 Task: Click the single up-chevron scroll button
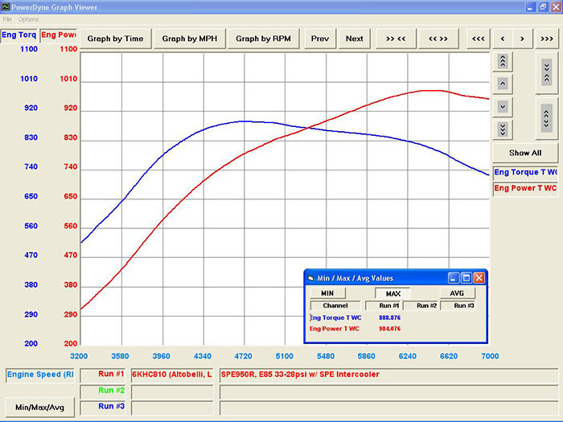pyautogui.click(x=503, y=84)
